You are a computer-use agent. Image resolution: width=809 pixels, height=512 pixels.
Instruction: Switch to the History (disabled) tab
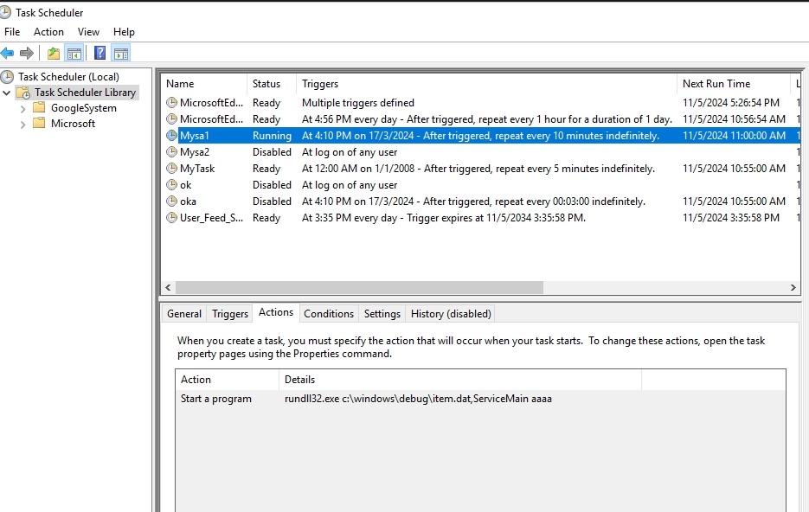(x=450, y=314)
